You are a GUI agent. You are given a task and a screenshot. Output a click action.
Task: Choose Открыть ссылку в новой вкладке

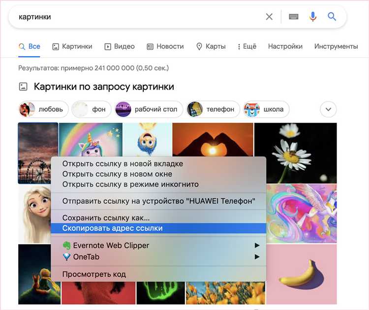click(123, 163)
